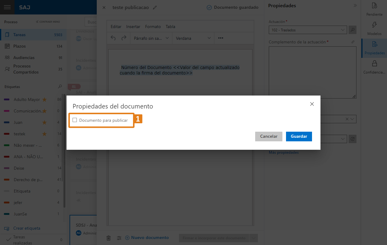Click the document text area body
387x245 pixels.
point(180,137)
